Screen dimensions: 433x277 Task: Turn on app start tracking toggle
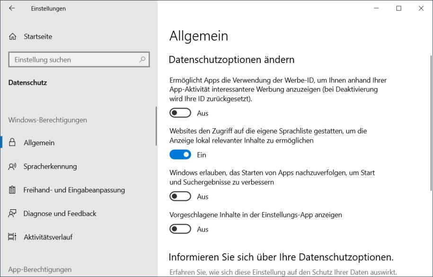point(180,197)
